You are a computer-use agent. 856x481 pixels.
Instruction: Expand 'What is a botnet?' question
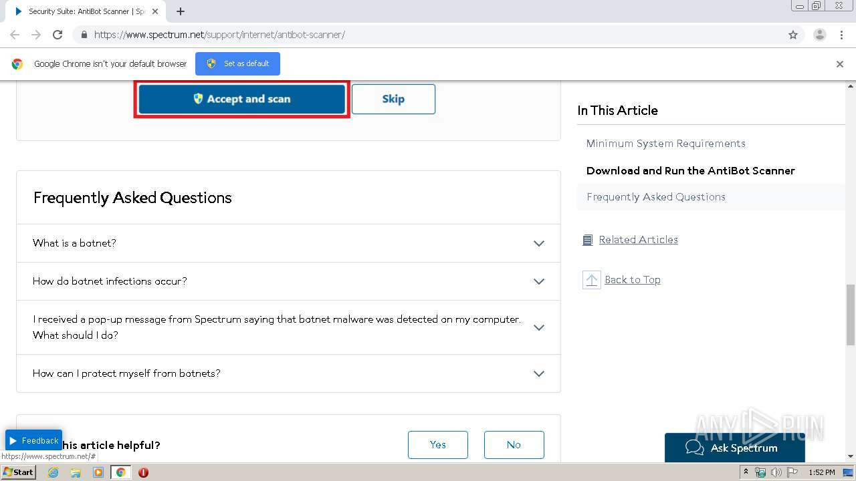point(288,243)
